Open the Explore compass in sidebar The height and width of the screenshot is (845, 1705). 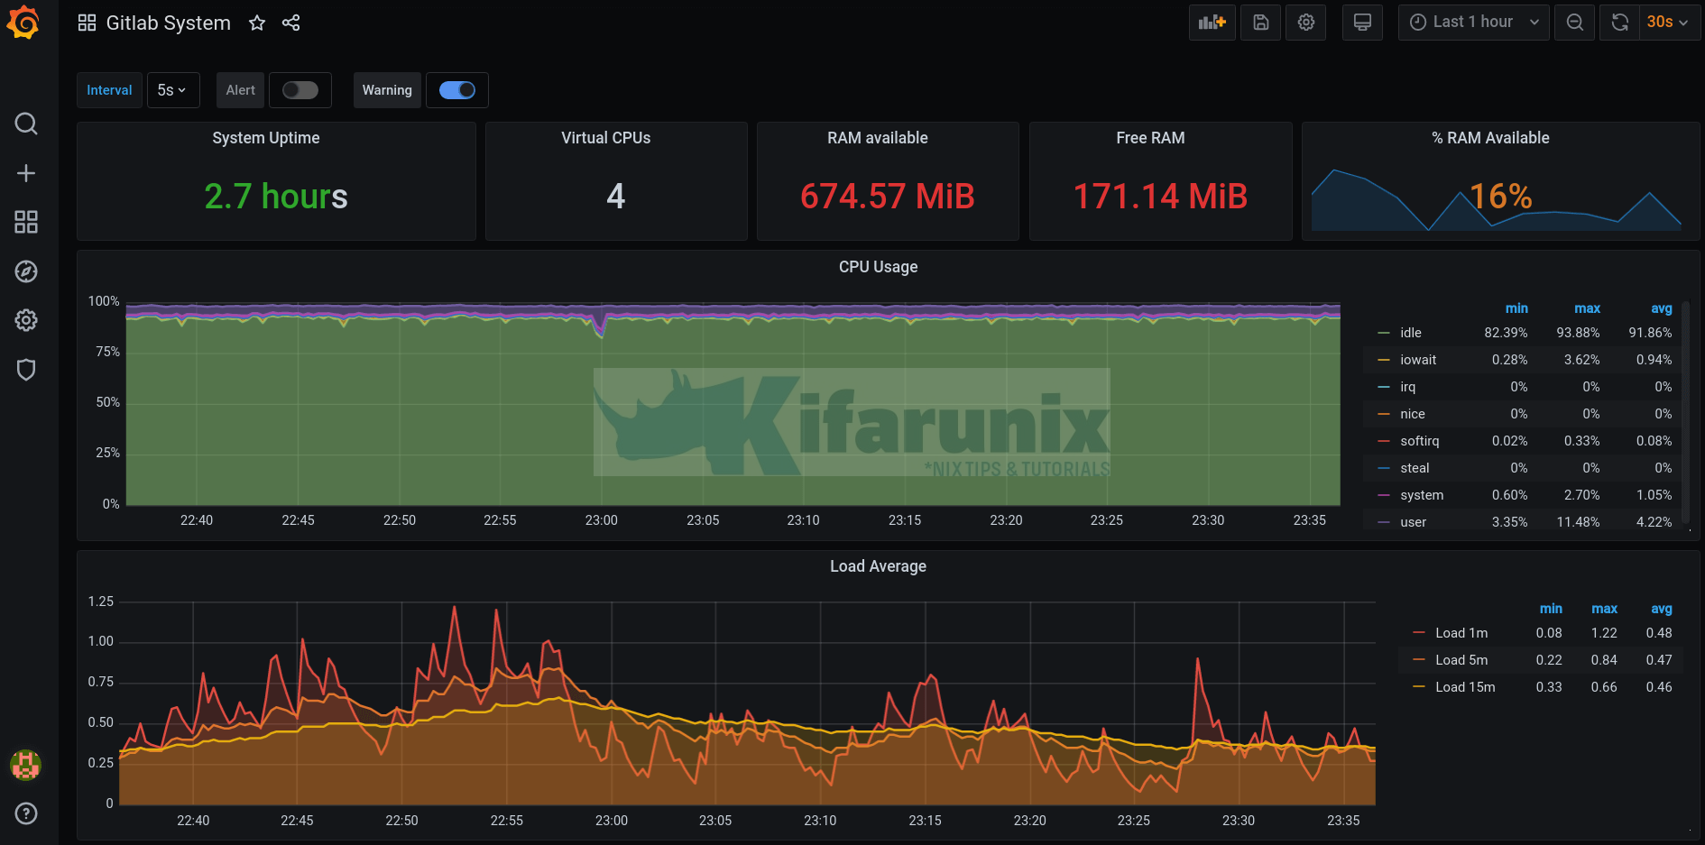[x=26, y=271]
